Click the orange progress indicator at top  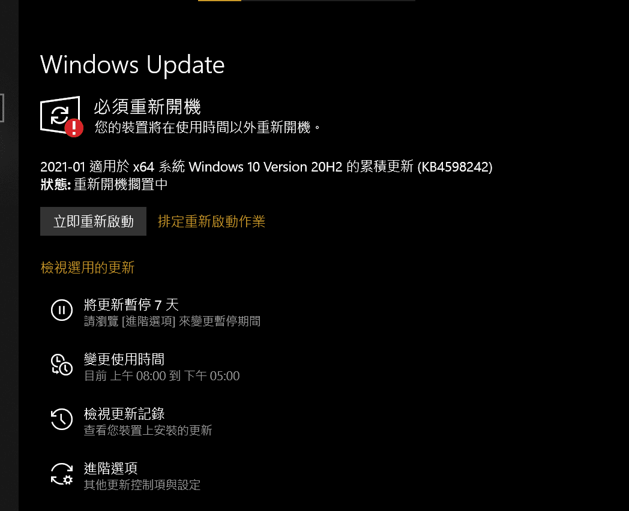tap(220, 1)
